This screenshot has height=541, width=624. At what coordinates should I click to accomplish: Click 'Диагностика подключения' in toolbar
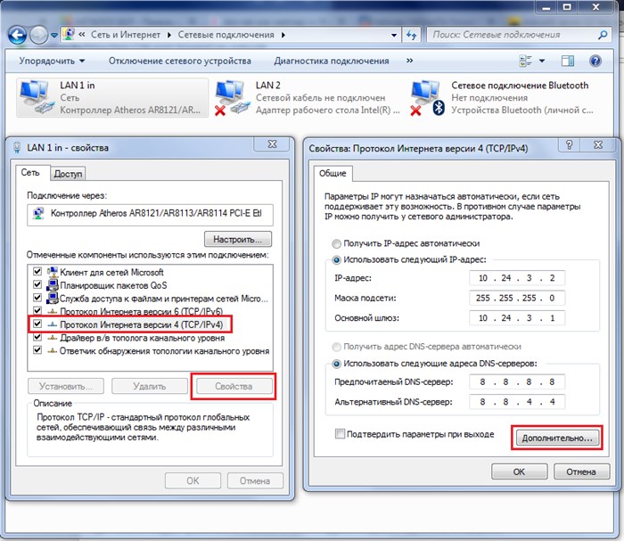(332, 61)
